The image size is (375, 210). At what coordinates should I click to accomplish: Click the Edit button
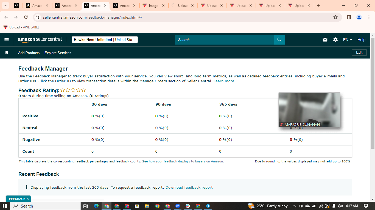tap(359, 52)
